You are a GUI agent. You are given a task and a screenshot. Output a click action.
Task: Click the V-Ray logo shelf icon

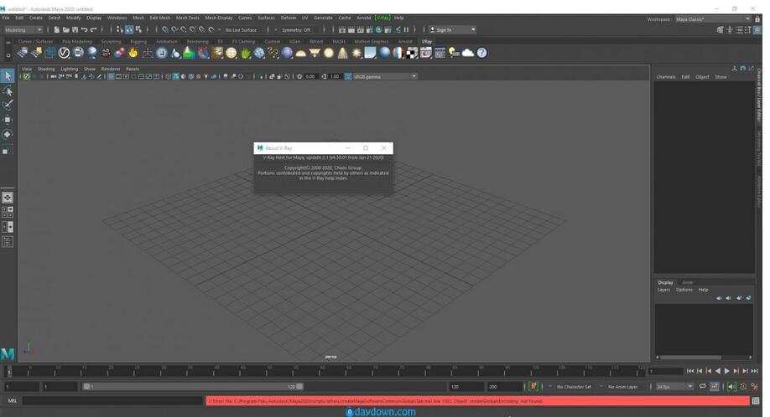pos(64,53)
